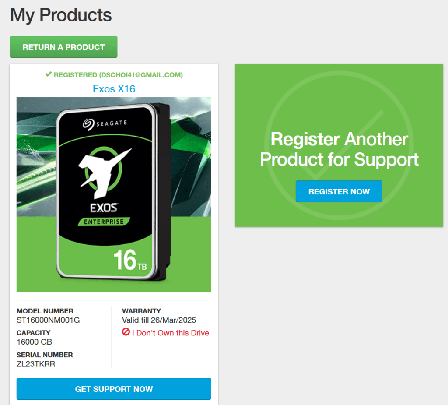
Task: Open the Exos X16 product link
Action: point(114,89)
